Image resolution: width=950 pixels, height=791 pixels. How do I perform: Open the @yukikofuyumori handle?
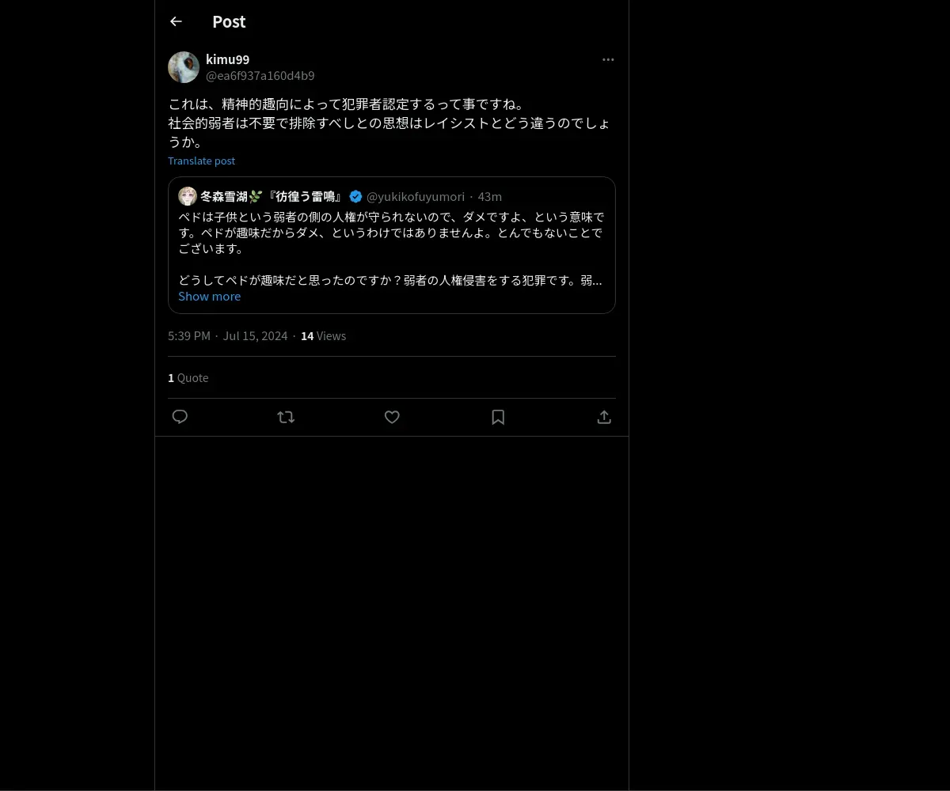click(x=416, y=197)
